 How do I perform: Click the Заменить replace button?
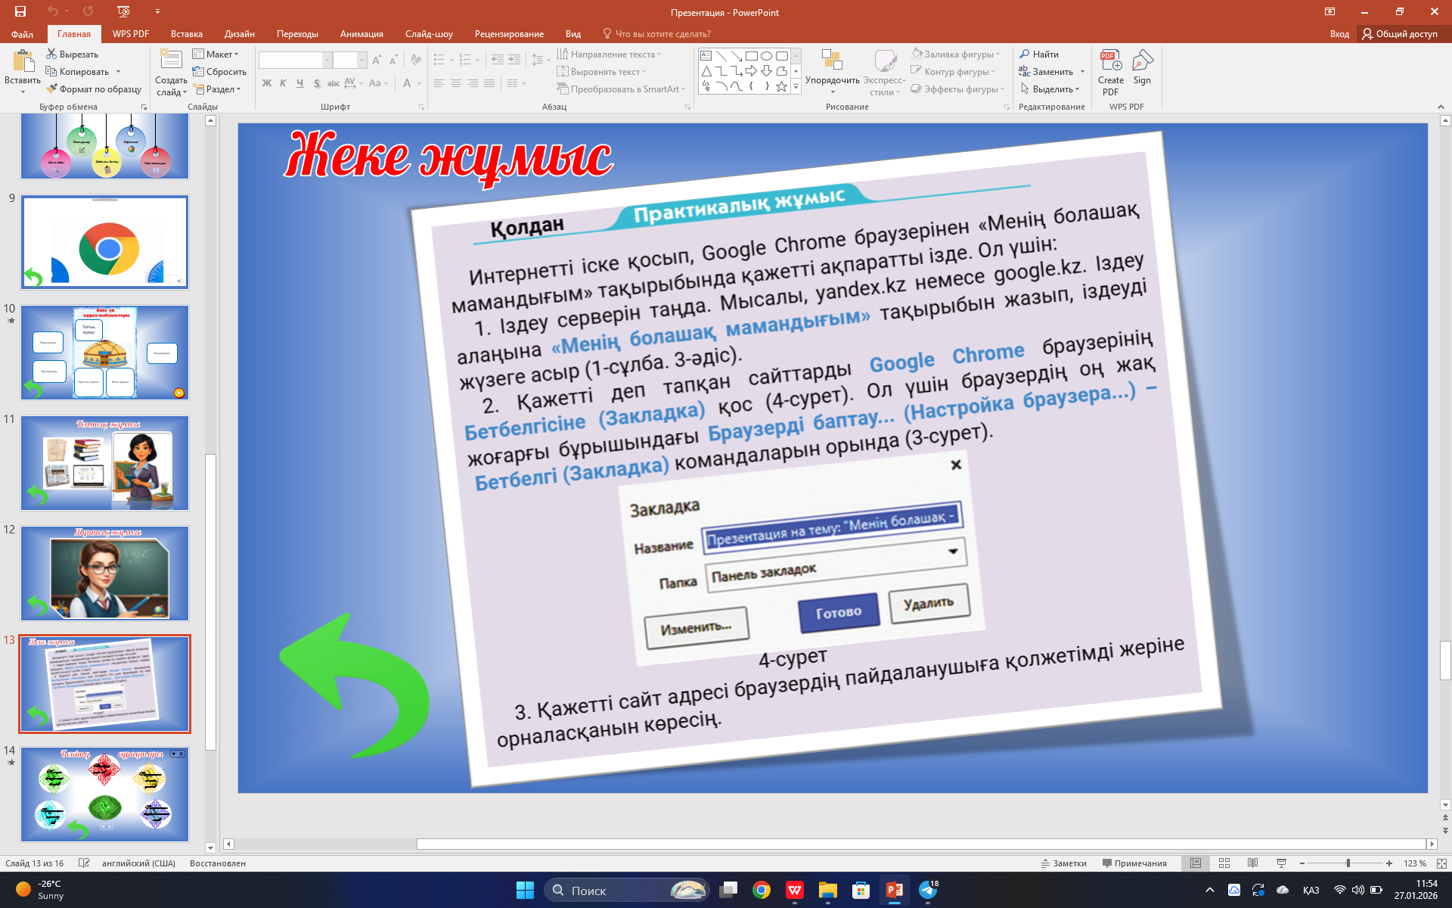(1046, 72)
